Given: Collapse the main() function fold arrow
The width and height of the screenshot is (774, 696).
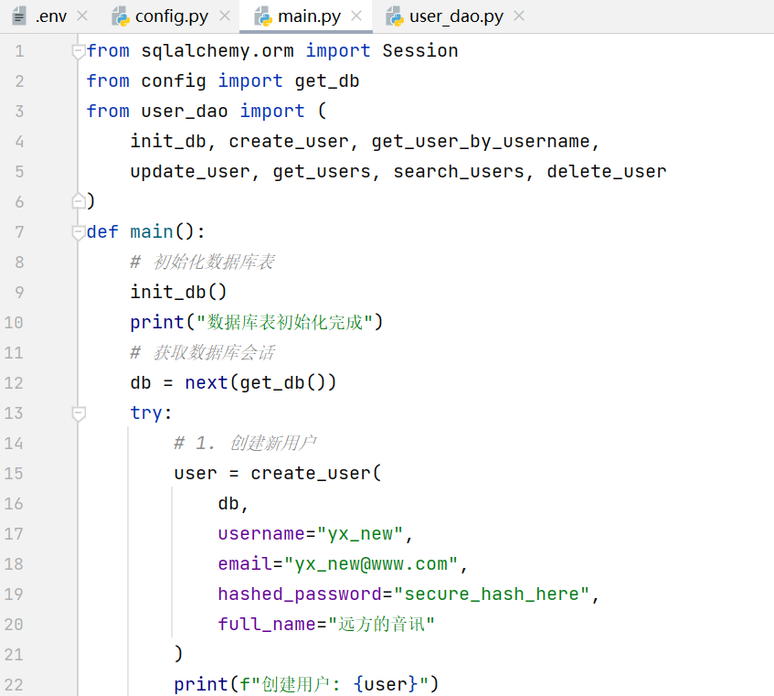Looking at the screenshot, I should [x=78, y=231].
